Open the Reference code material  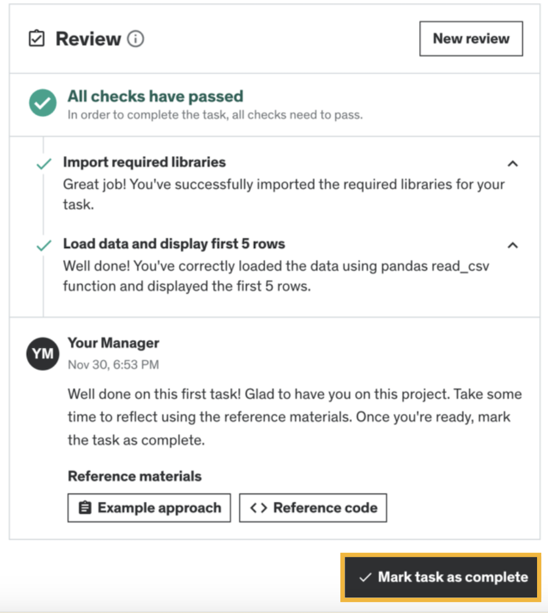point(313,508)
